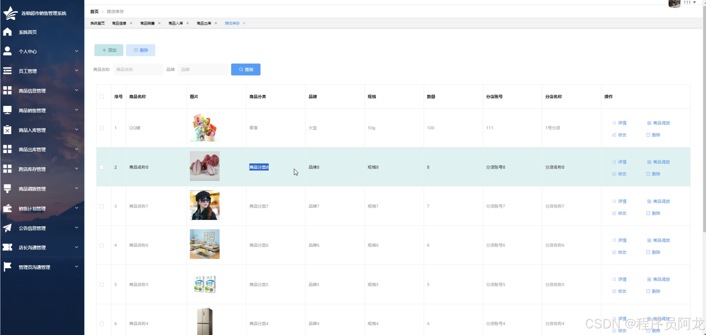The height and width of the screenshot is (335, 706).
Task: Click the home icon for 系统首页
Action: pos(7,32)
